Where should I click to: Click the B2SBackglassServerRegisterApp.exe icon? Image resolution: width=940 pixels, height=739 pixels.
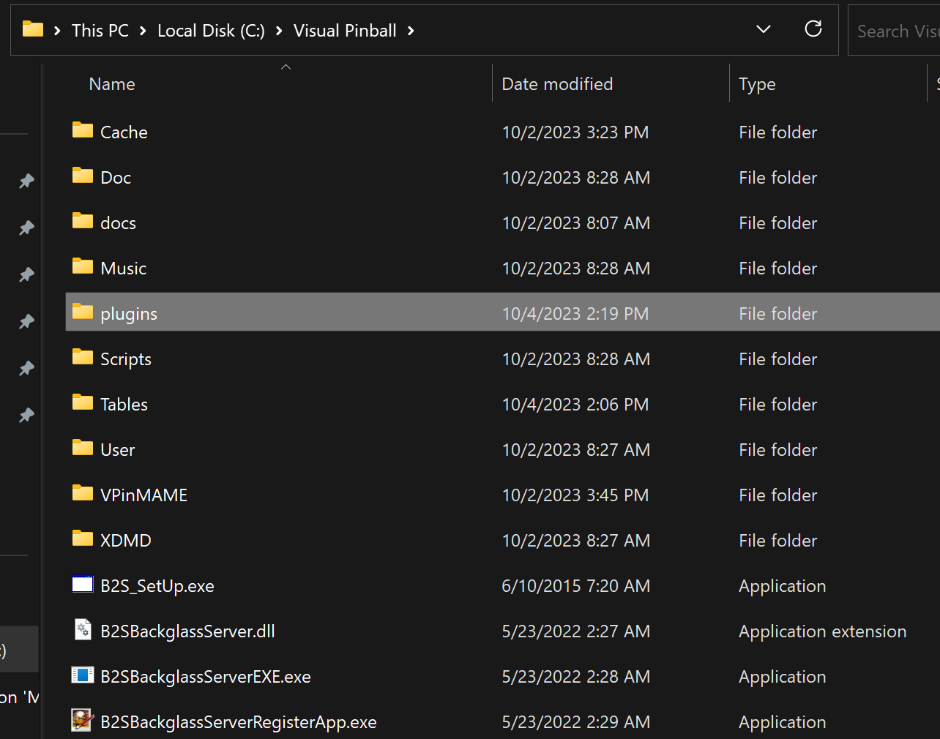point(81,720)
